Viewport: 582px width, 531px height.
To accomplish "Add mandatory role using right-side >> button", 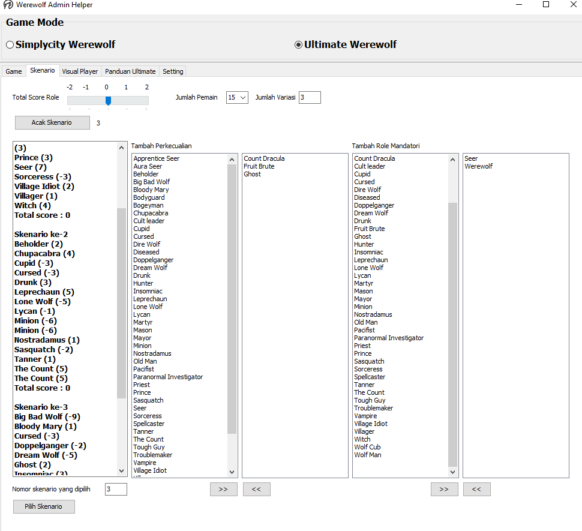I will coord(444,489).
